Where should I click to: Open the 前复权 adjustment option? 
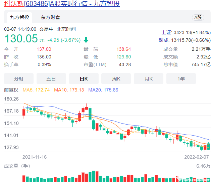(11, 90)
